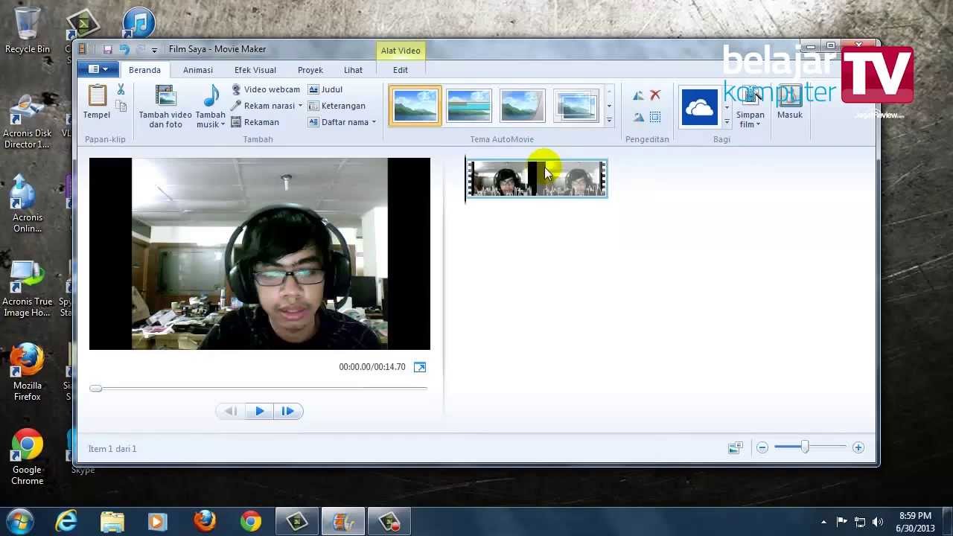This screenshot has height=536, width=953.
Task: Select the Acronis Disk Director desktop icon
Action: tap(28, 121)
